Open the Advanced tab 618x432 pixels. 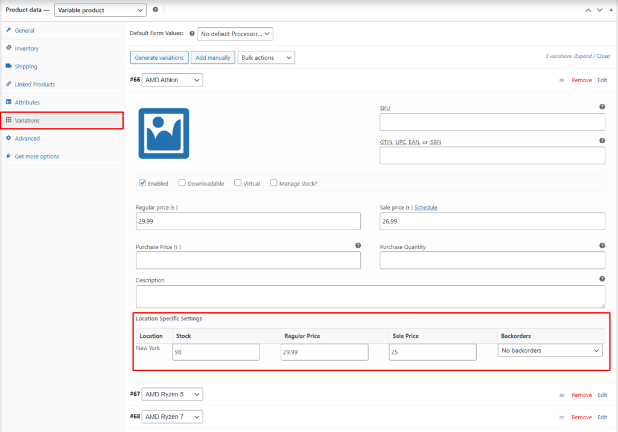coord(10,138)
